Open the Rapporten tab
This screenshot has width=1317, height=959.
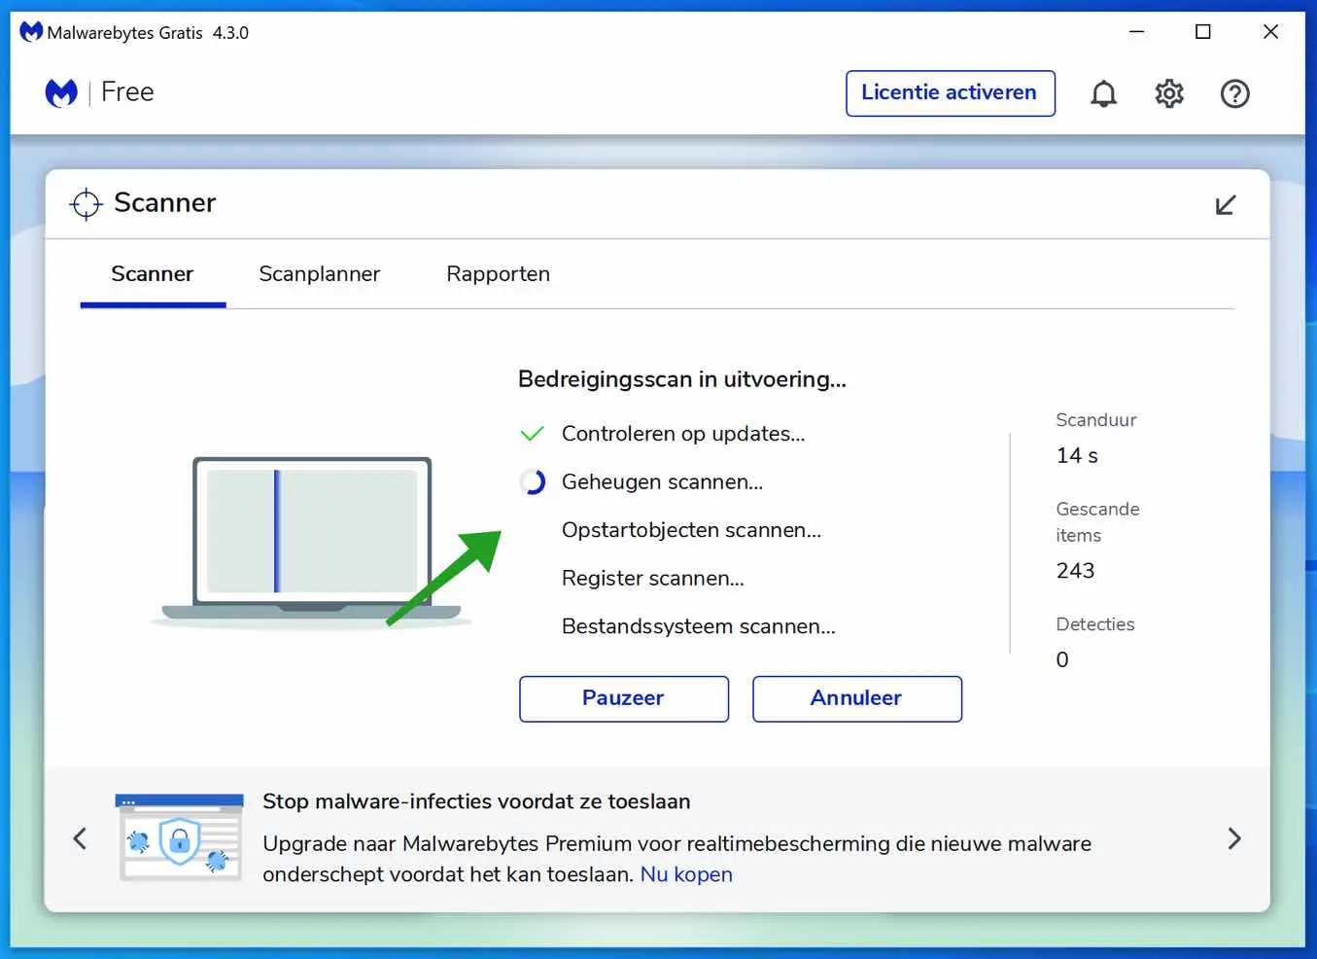click(x=499, y=274)
